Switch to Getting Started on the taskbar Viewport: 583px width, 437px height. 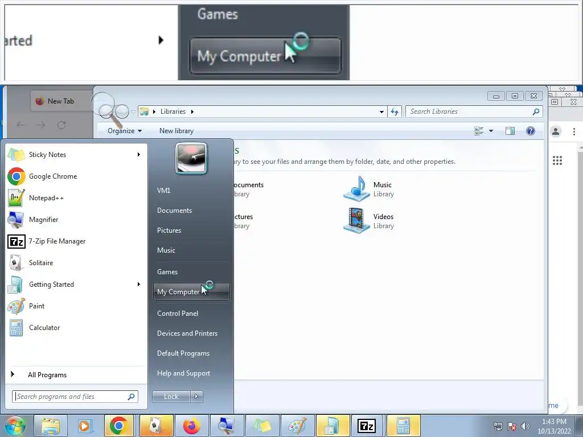332,426
